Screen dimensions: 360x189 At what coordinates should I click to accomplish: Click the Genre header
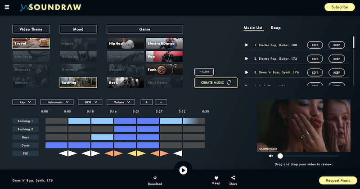click(x=145, y=29)
